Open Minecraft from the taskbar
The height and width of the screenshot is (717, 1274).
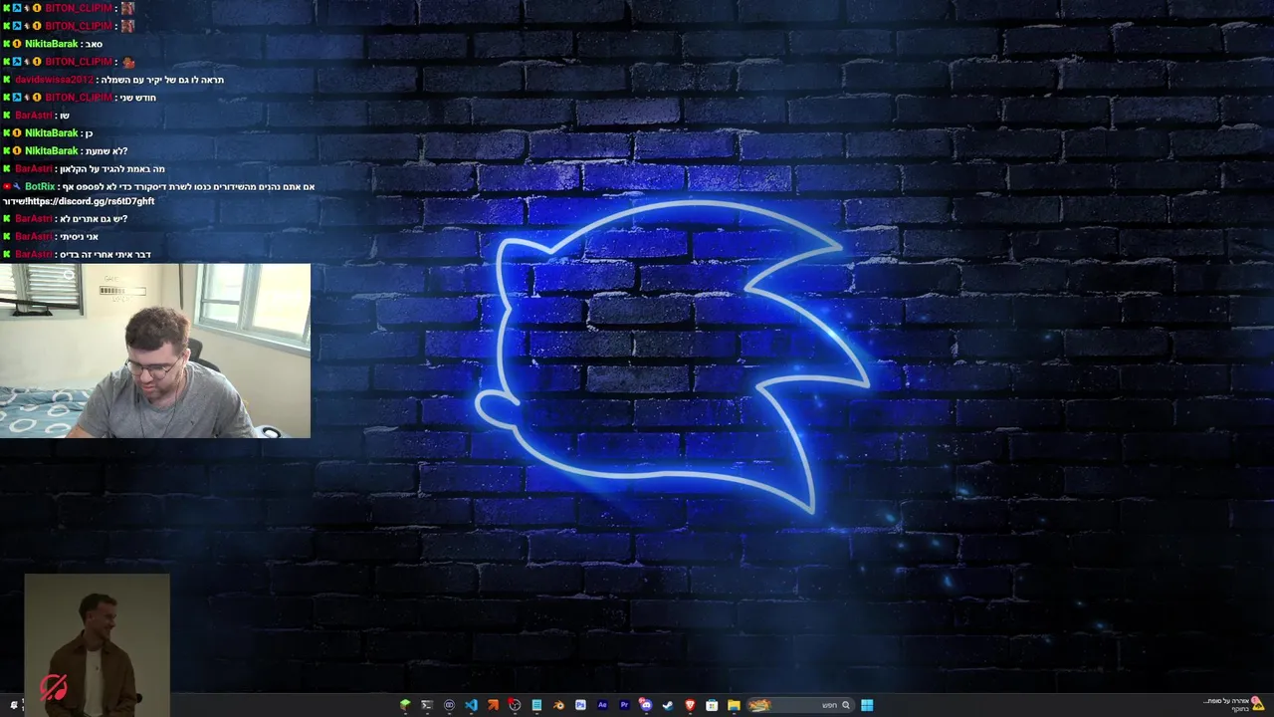coord(405,705)
